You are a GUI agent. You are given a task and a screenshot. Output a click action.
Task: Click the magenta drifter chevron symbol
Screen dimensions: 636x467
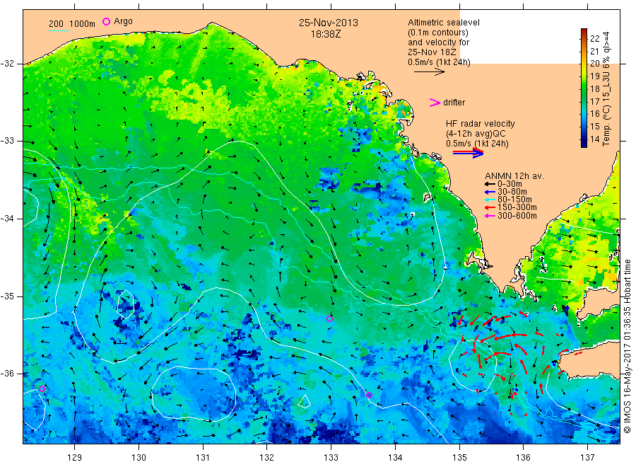[435, 103]
